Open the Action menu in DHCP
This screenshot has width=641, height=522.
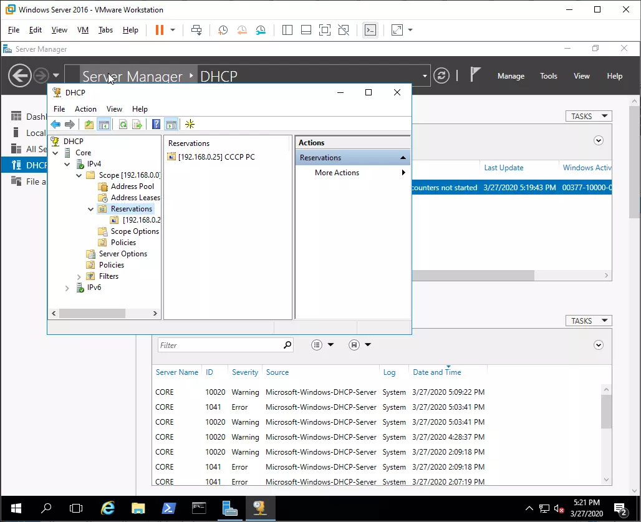[85, 109]
